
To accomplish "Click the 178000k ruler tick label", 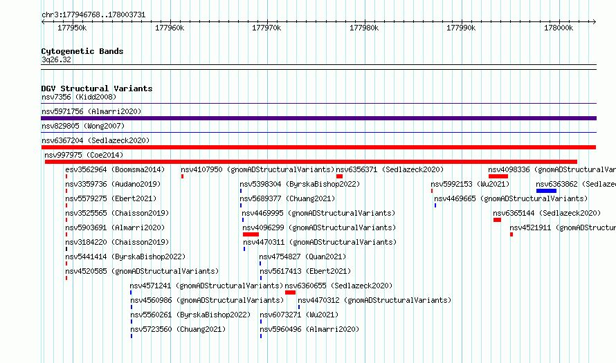I will pos(559,28).
